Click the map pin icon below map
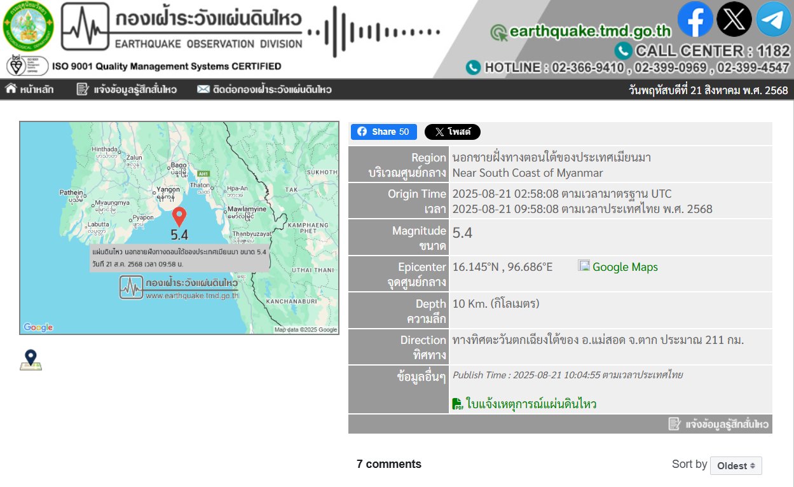 [x=31, y=360]
